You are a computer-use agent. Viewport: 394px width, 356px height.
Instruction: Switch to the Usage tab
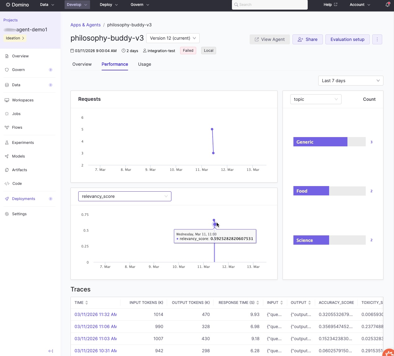pyautogui.click(x=144, y=64)
